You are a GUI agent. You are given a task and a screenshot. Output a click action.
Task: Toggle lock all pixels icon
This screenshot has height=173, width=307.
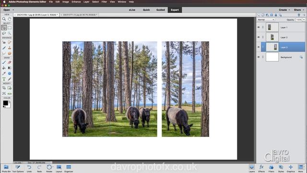[276, 15]
